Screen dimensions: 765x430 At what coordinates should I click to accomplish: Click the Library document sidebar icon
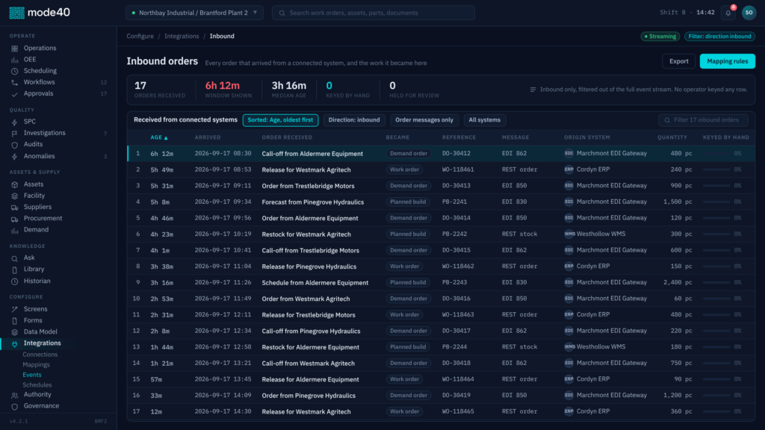click(15, 269)
